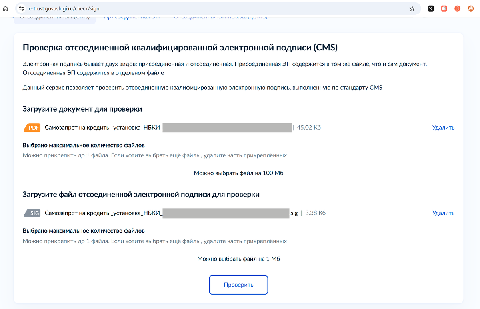
Task: Click heading Загрузите файл отсоединенной электронной подписи
Action: pyautogui.click(x=141, y=195)
